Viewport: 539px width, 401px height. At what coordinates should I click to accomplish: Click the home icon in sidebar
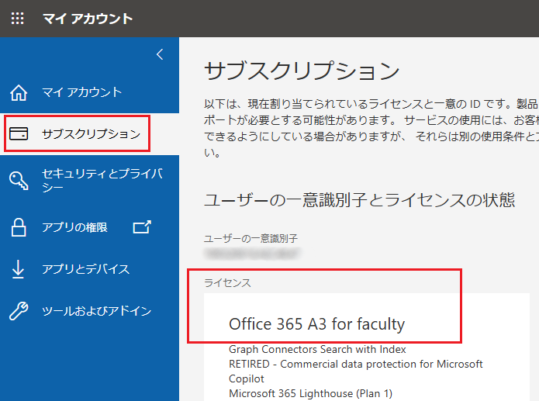pos(19,93)
